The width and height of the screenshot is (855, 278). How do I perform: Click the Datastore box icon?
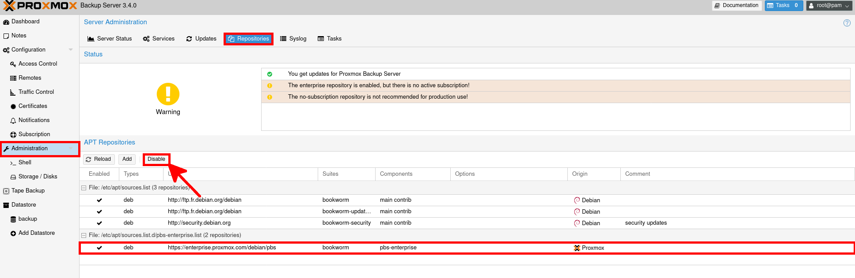(6, 205)
